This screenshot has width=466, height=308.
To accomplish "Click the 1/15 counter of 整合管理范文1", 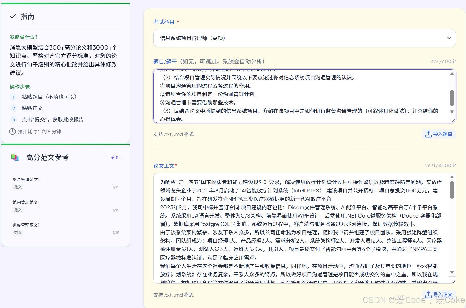I will pyautogui.click(x=116, y=187).
